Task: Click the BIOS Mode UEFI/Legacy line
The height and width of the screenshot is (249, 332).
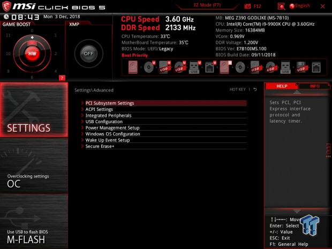Action: [147, 49]
